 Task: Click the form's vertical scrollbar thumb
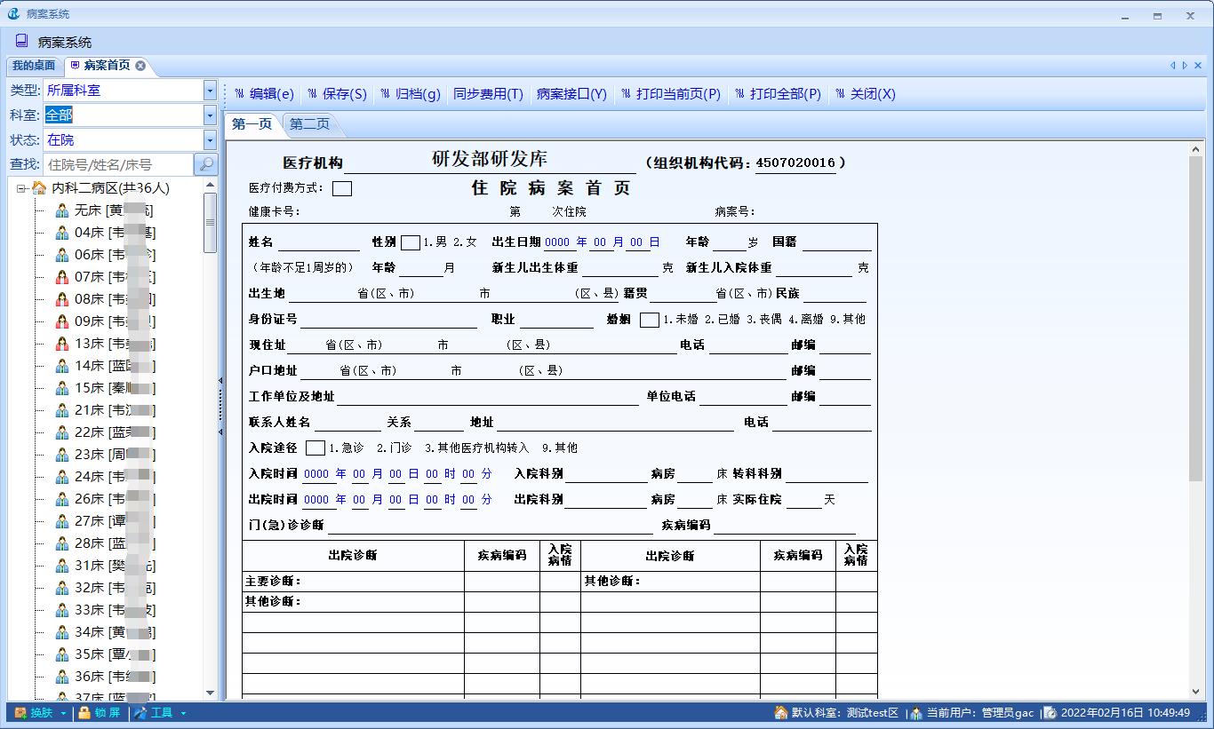pyautogui.click(x=1195, y=320)
